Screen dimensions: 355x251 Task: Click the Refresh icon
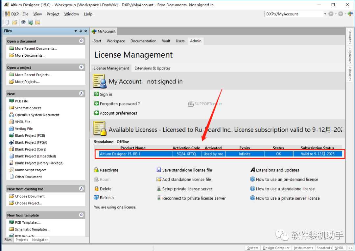pos(96,197)
